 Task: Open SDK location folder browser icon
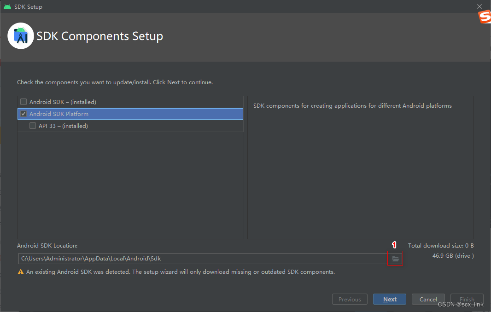396,259
